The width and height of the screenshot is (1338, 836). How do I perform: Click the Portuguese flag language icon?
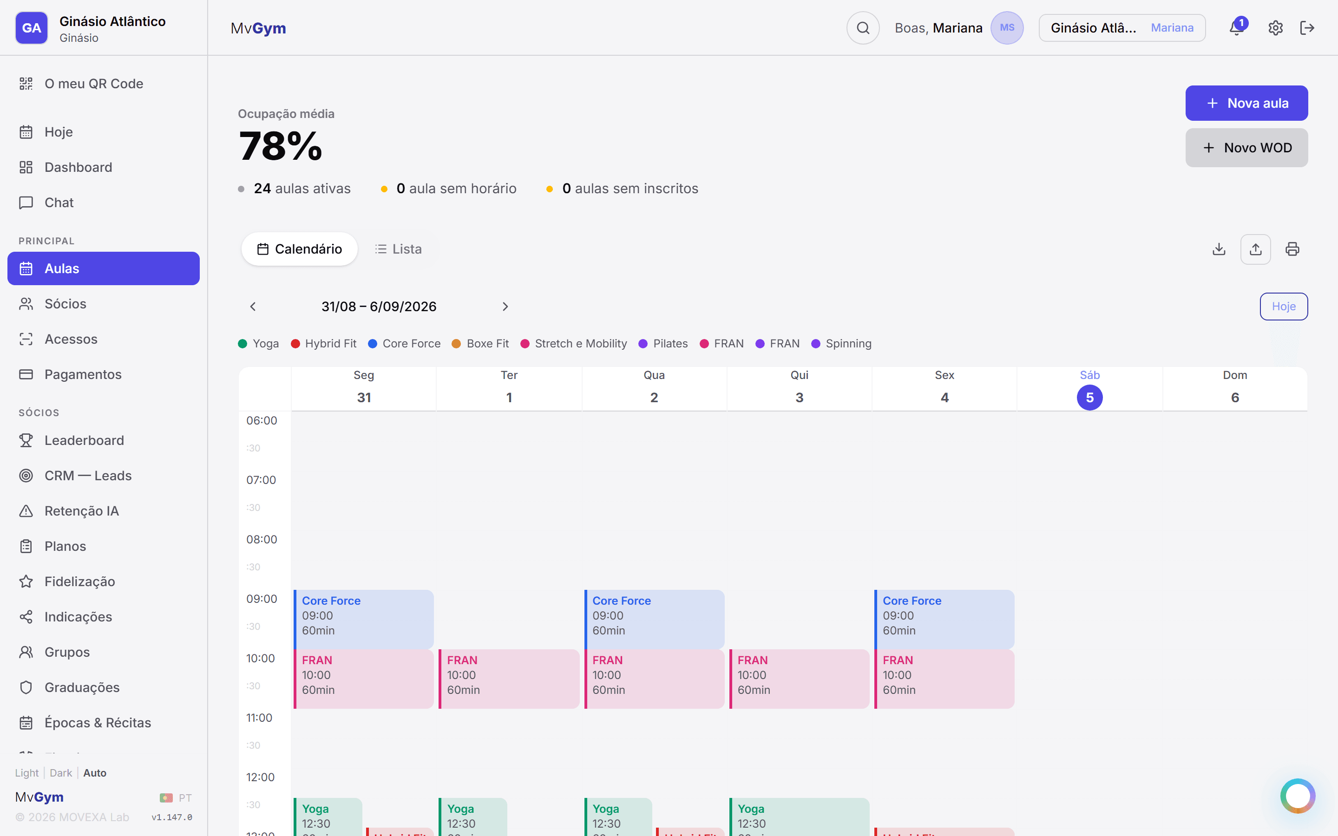tap(166, 798)
